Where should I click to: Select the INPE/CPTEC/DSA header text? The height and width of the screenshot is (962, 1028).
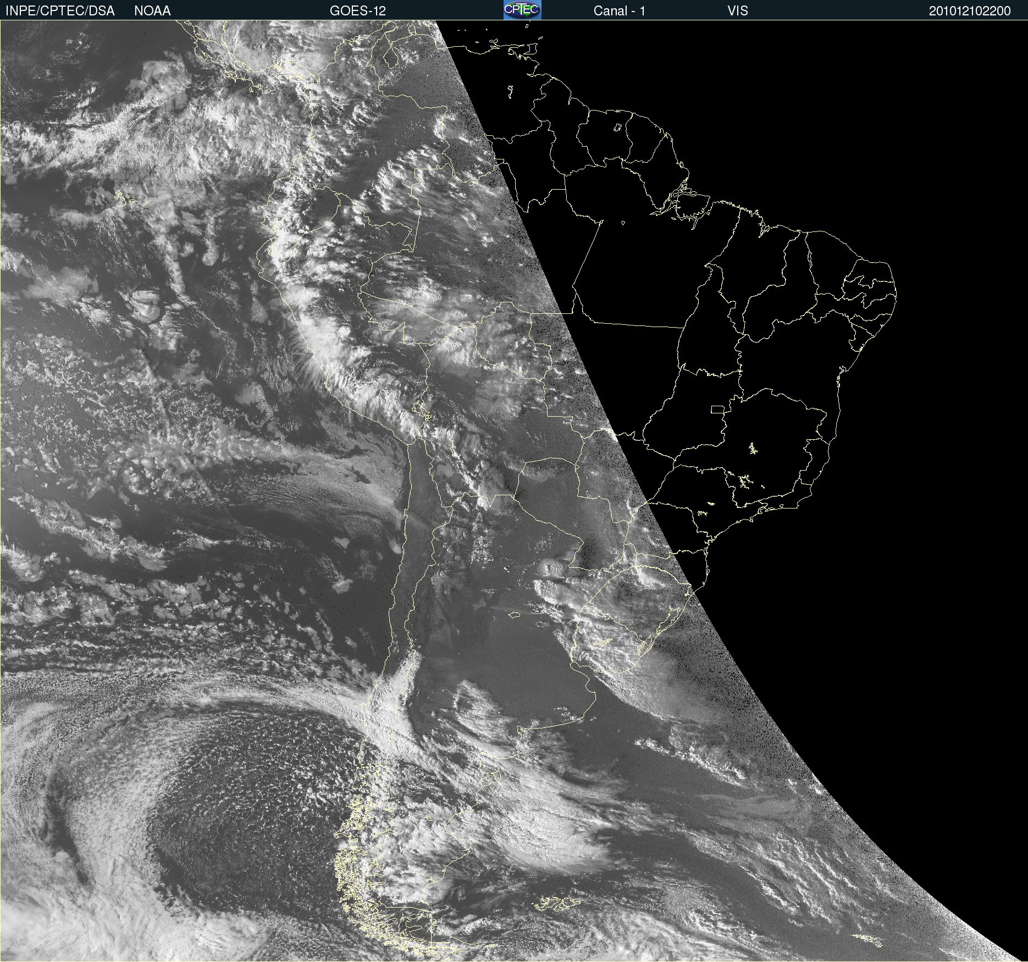60,11
